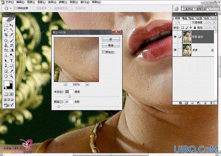This screenshot has width=221, height=156.
Task: Click the 取消 button
Action: click(111, 45)
